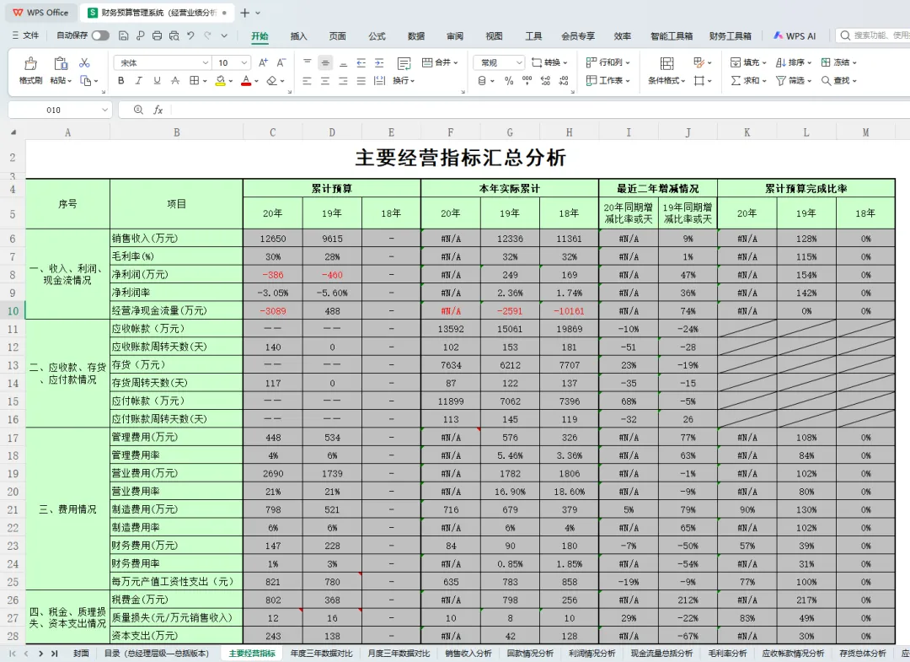Click the Undo arrow icon
This screenshot has height=662, width=910.
pos(190,36)
